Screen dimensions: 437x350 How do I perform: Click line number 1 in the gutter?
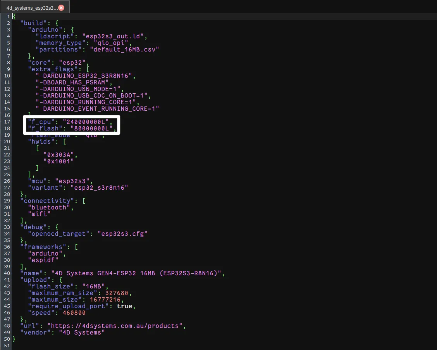point(9,16)
